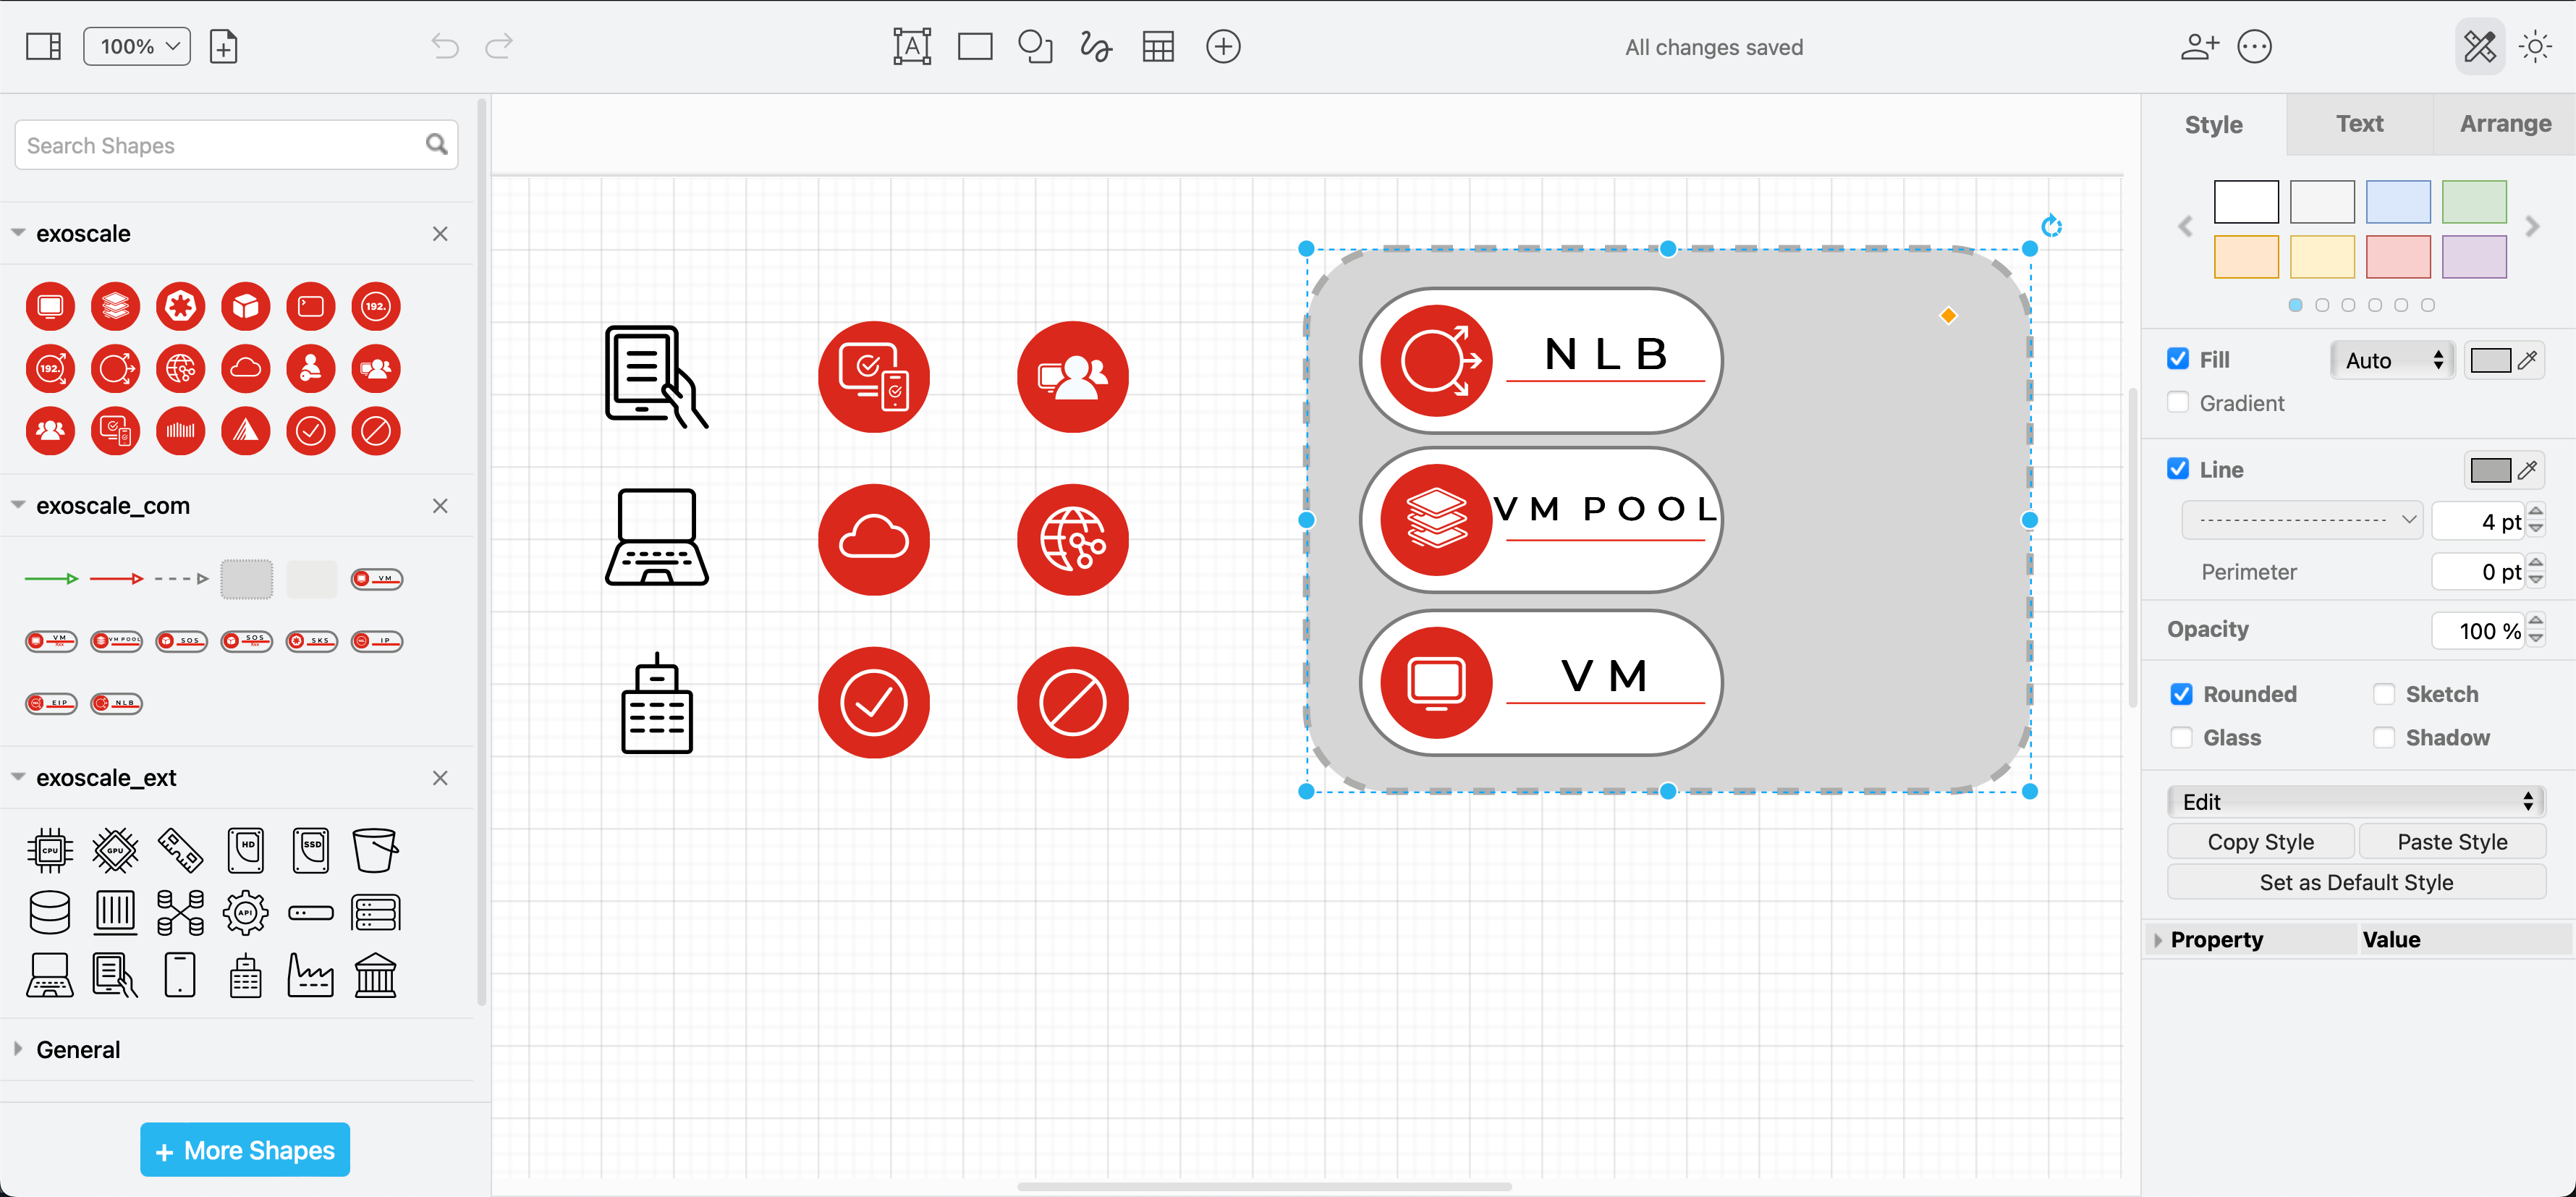
Task: Pick the blue fill color swatch
Action: pyautogui.click(x=2398, y=202)
